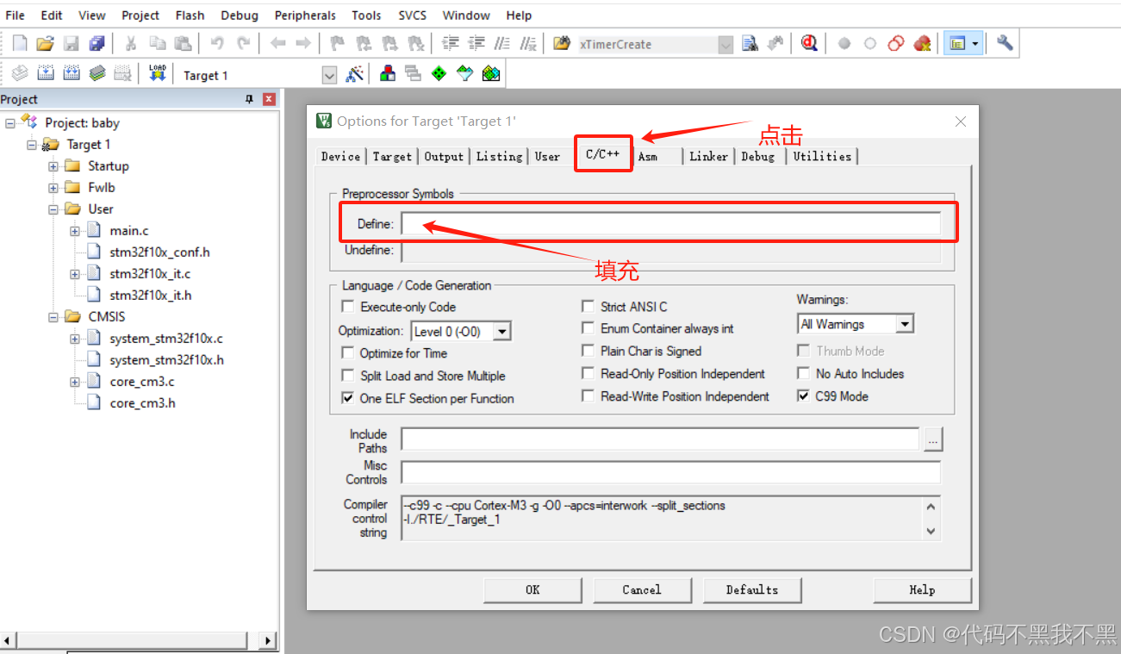Toggle Plain Char is Signed
Screen dimensions: 1121x654
[588, 351]
